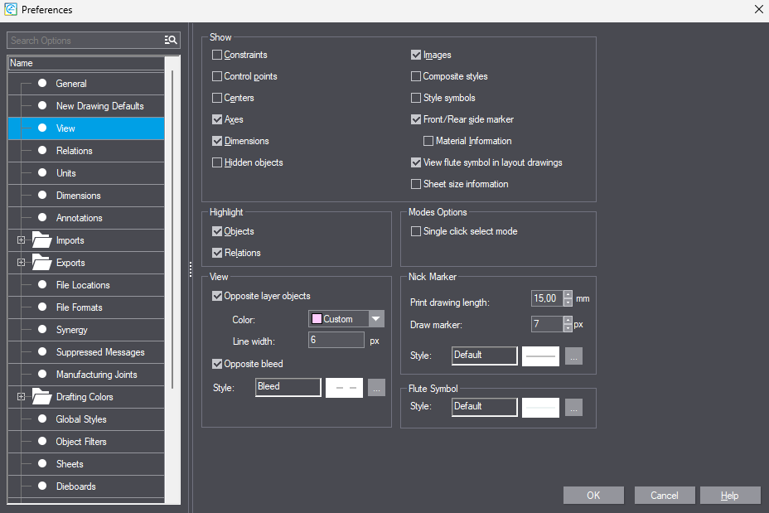Select Units in the options tree
Image resolution: width=769 pixels, height=513 pixels.
(x=66, y=173)
